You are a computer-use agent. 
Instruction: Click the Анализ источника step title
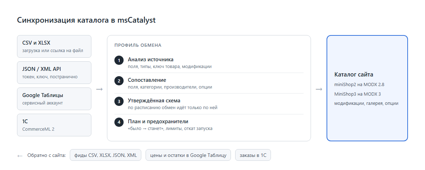pyautogui.click(x=151, y=59)
